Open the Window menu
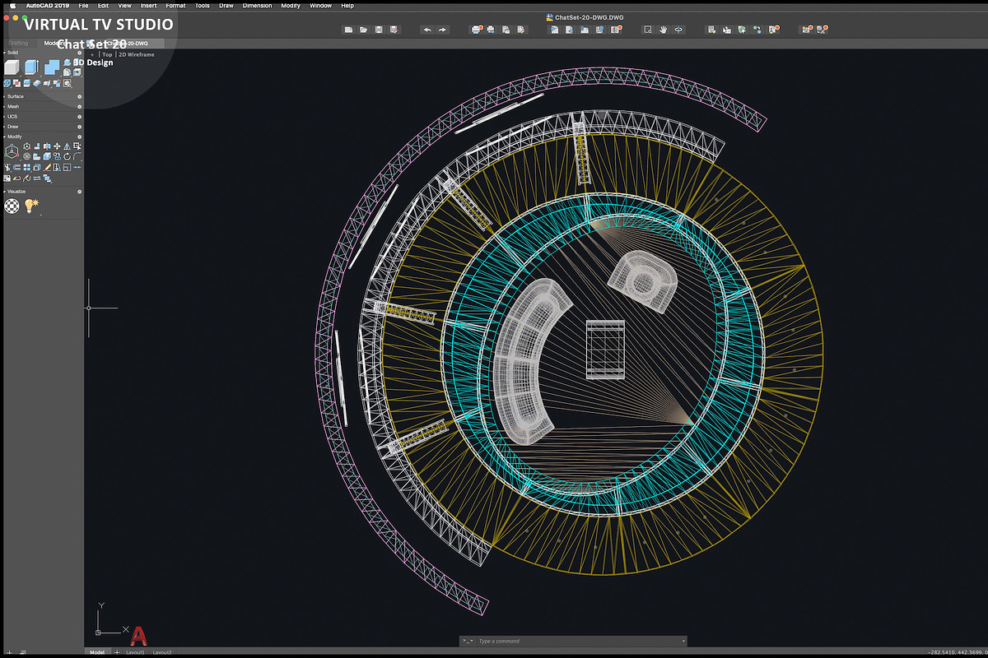This screenshot has height=658, width=988. pos(320,5)
